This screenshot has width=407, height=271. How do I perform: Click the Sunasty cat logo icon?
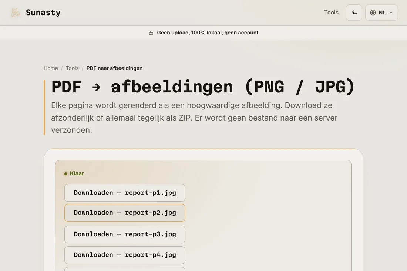(15, 13)
